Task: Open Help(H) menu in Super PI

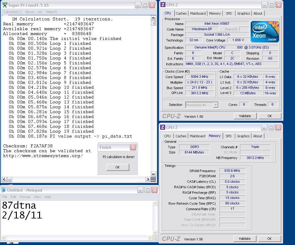Action: tap(51, 12)
